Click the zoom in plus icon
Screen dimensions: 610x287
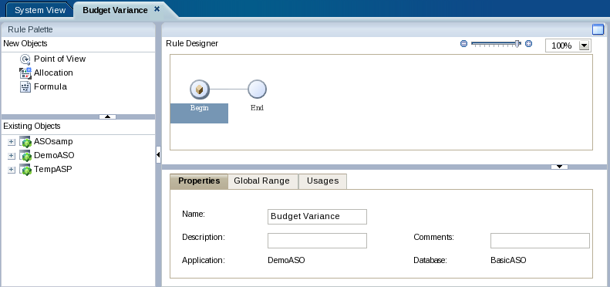528,44
